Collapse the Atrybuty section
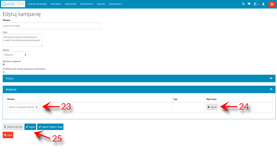The height and width of the screenshot is (158, 277). (271, 89)
